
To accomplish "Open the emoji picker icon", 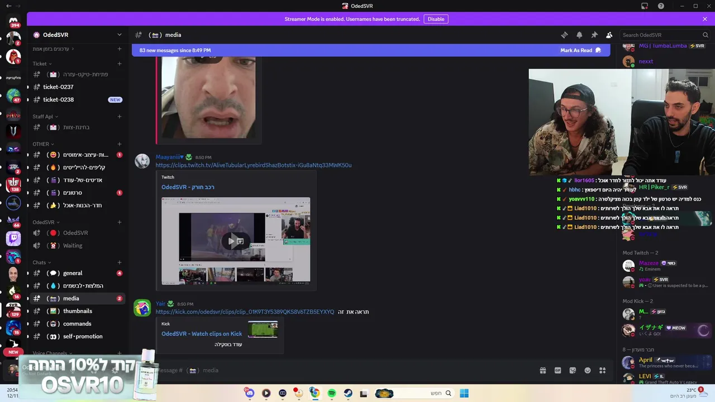I will click(588, 370).
